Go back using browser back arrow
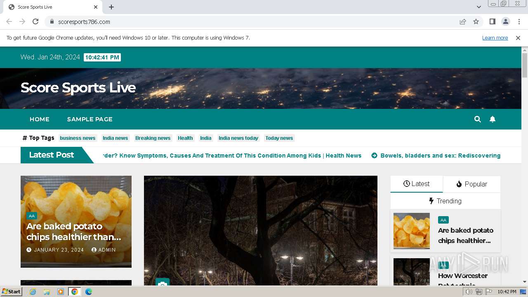Viewport: 528px width, 297px height. (x=9, y=21)
